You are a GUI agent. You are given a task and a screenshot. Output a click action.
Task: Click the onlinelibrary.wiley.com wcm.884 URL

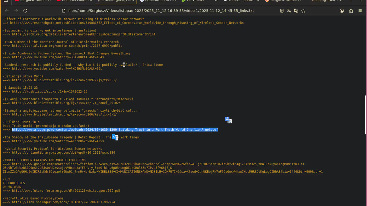point(63,152)
